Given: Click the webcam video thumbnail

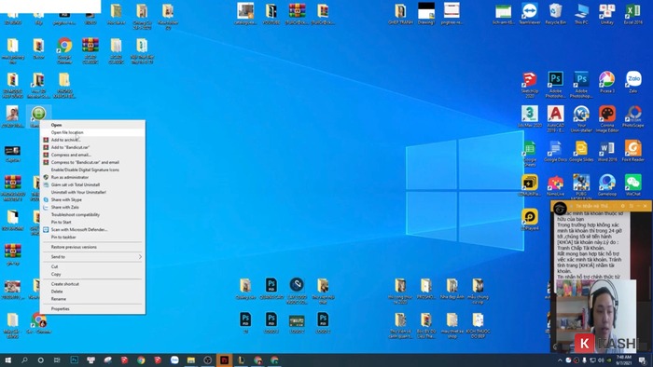Looking at the screenshot, I should (597, 316).
